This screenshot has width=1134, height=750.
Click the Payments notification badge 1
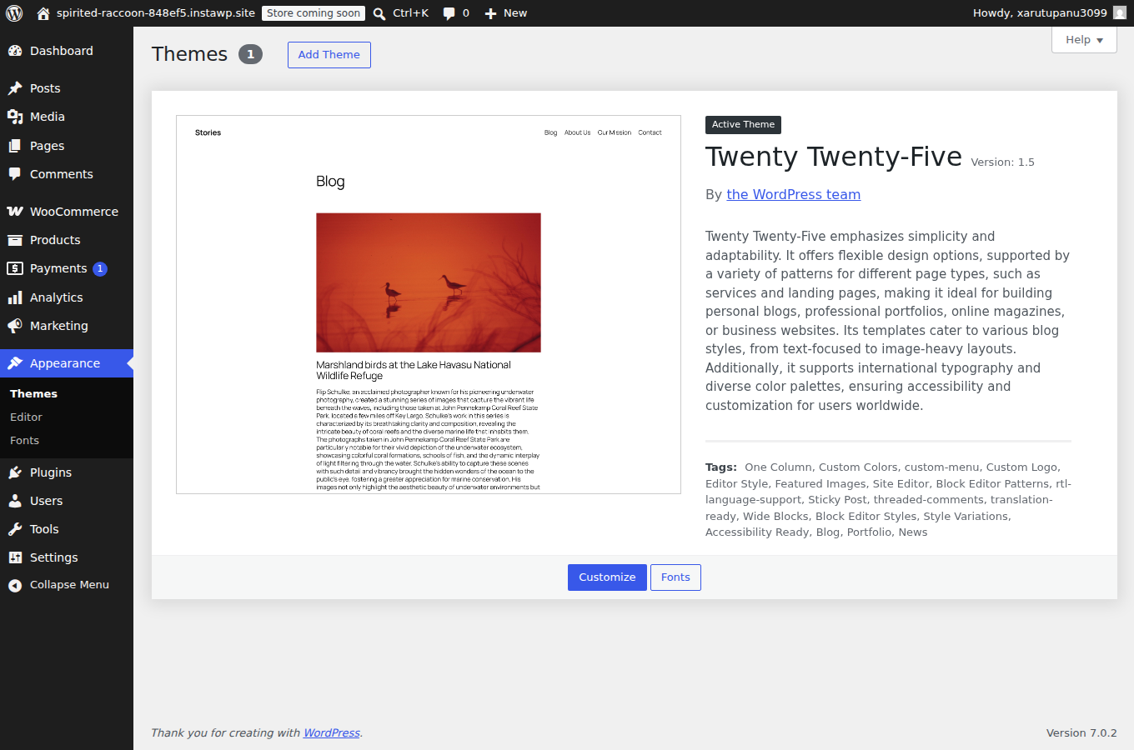click(x=100, y=268)
